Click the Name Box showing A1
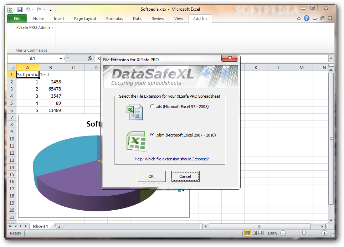 pos(33,58)
